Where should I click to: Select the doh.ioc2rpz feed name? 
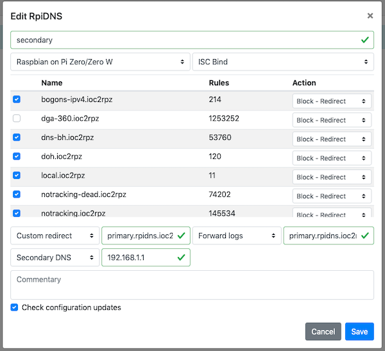point(62,157)
